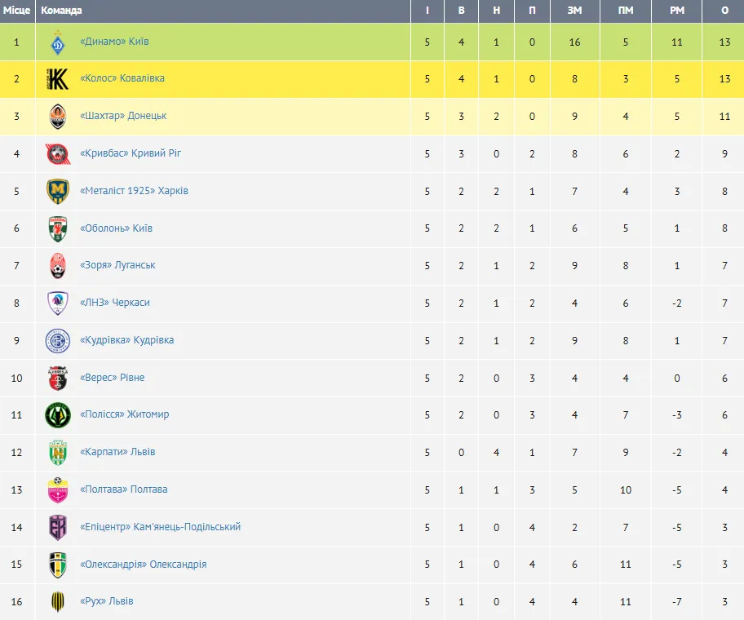
Task: Open the «Верес» Рівне team page
Action: point(112,378)
